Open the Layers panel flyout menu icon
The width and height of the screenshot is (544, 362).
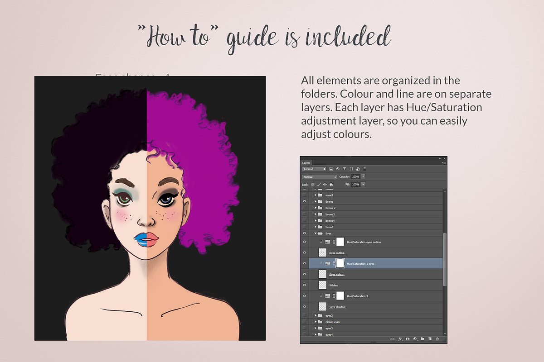[444, 163]
